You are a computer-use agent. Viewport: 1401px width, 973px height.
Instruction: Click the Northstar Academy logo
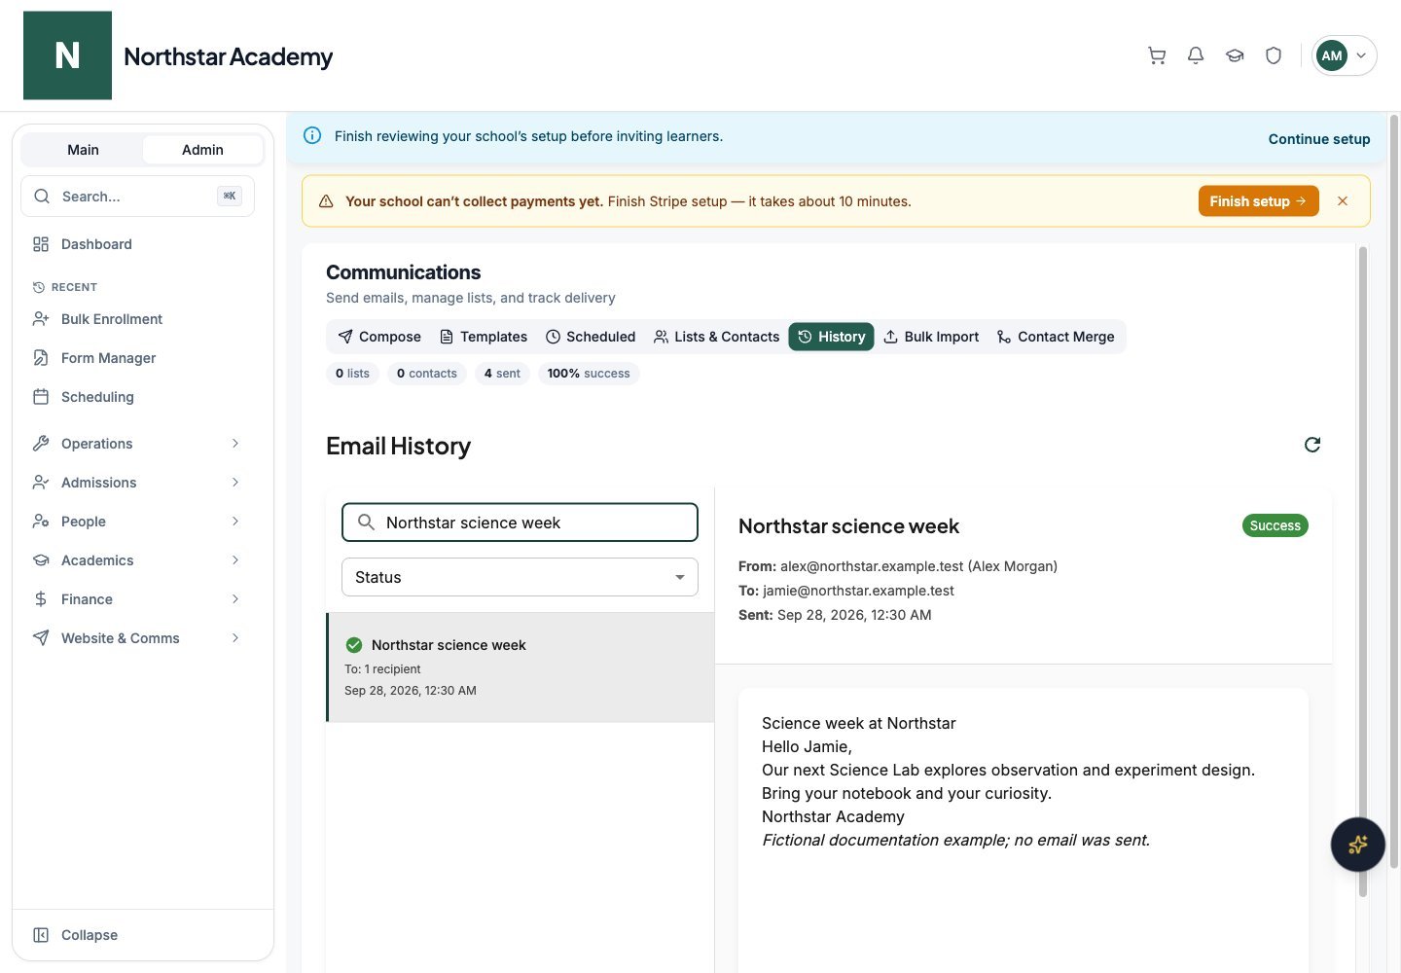67,55
